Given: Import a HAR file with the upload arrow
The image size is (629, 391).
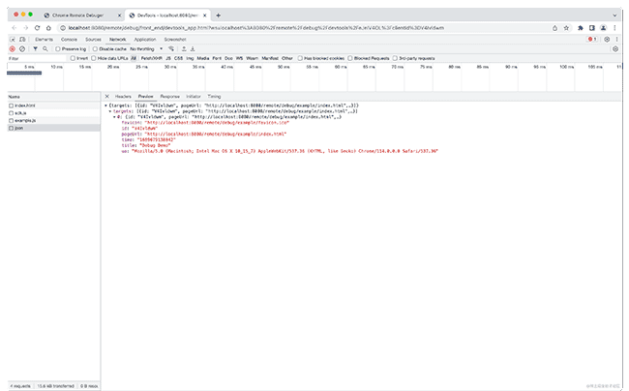Looking at the screenshot, I should click(184, 49).
